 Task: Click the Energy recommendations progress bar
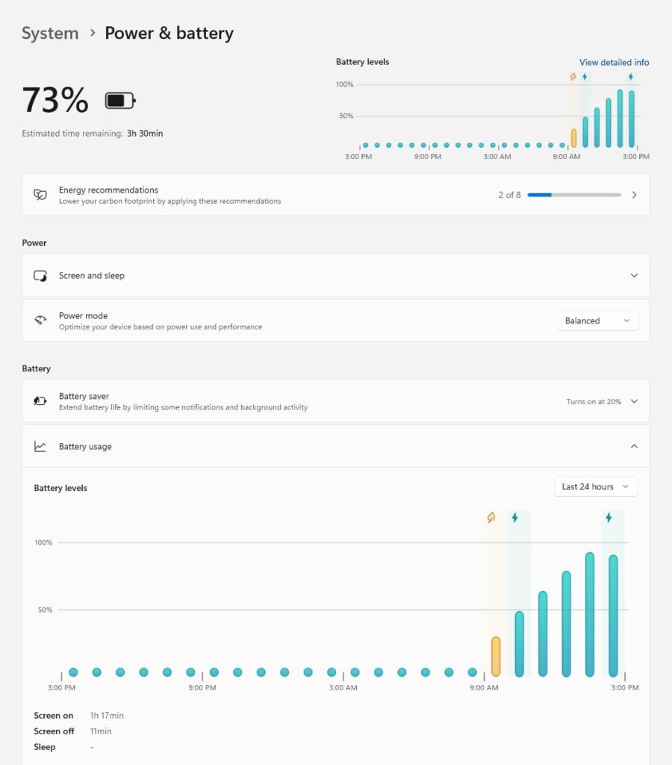(x=574, y=195)
